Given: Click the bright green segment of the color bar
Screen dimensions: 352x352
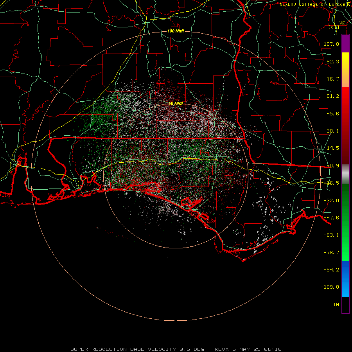Looking at the screenshot, I should [x=345, y=222].
